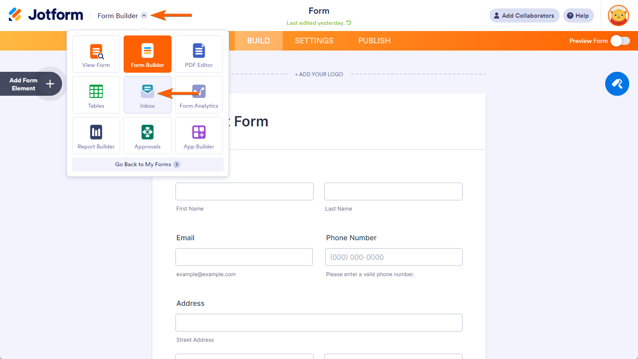Image resolution: width=638 pixels, height=359 pixels.
Task: Open the BUILD tab
Action: point(258,40)
